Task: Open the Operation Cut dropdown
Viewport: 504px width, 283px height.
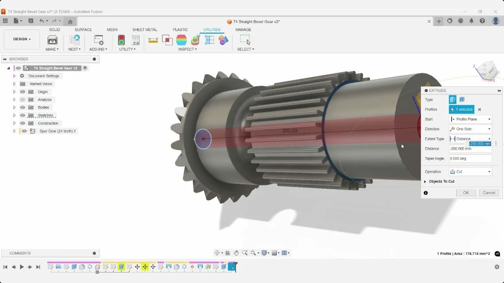Action: point(470,171)
